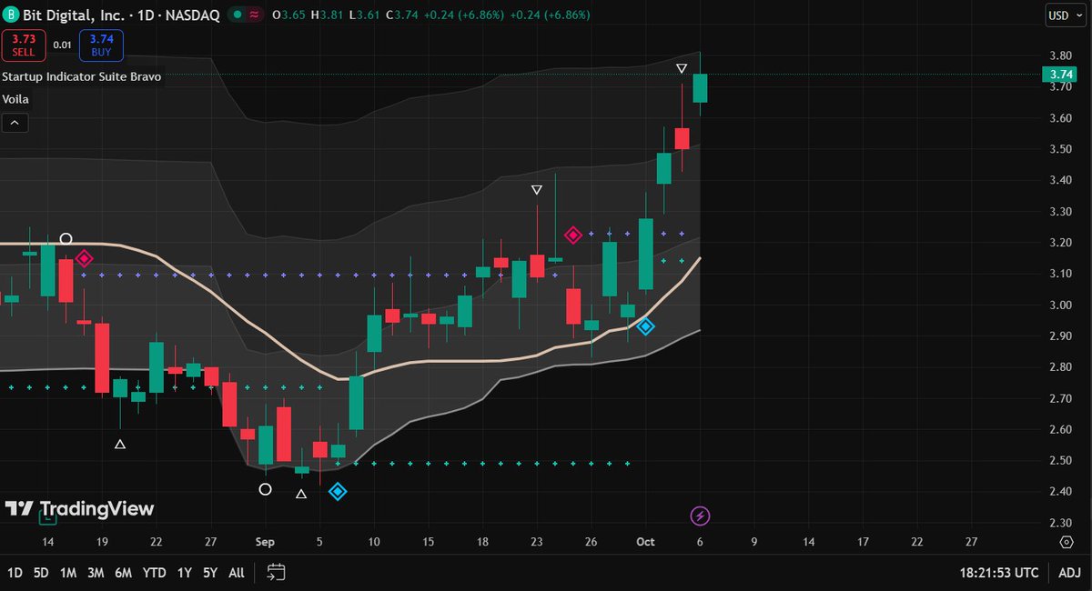Click the Bit Digital symbol logo icon

tap(11, 15)
